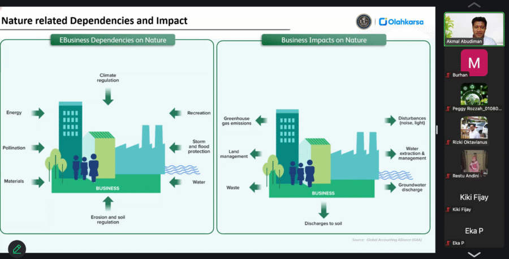Click the muted mic icon beside Eka P
509x259 pixels.
(x=448, y=243)
